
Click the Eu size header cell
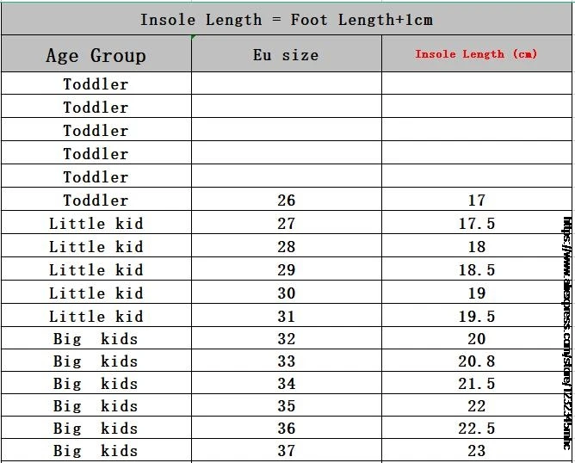(286, 55)
